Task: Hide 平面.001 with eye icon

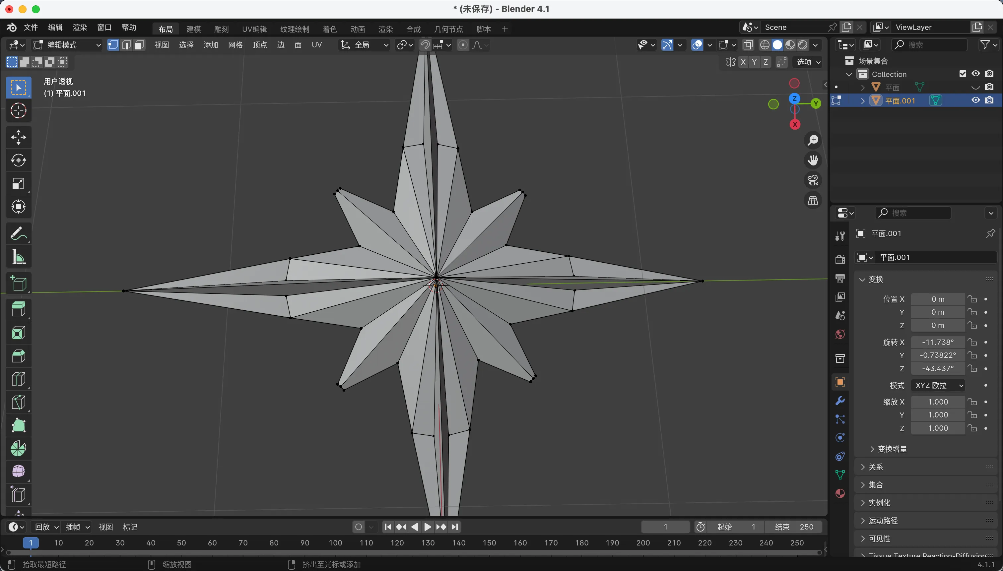Action: point(975,100)
